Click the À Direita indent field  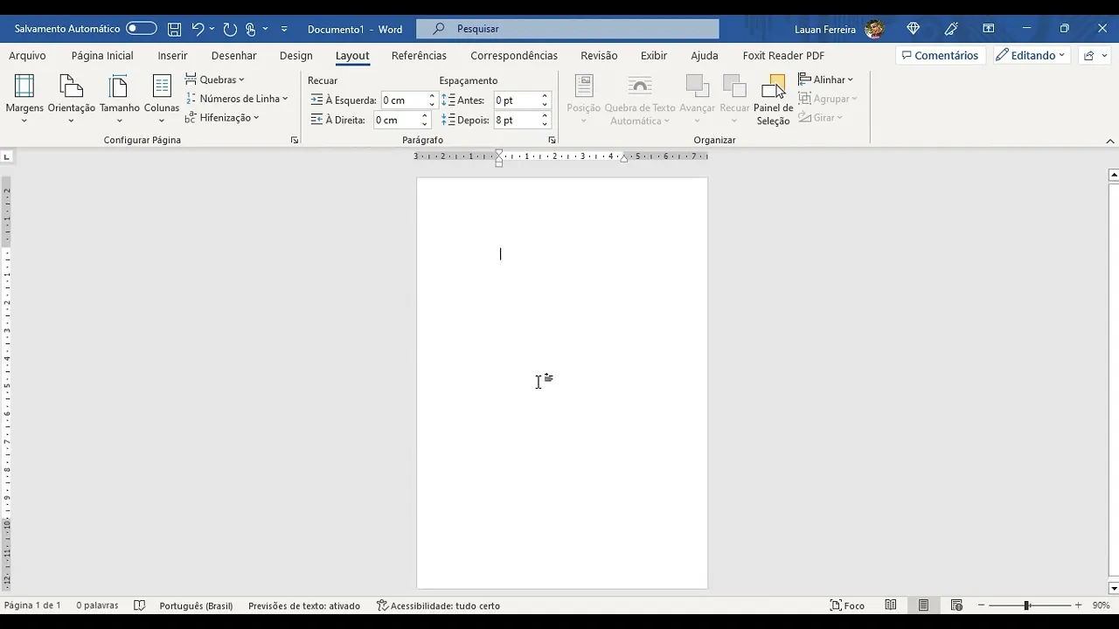click(396, 120)
